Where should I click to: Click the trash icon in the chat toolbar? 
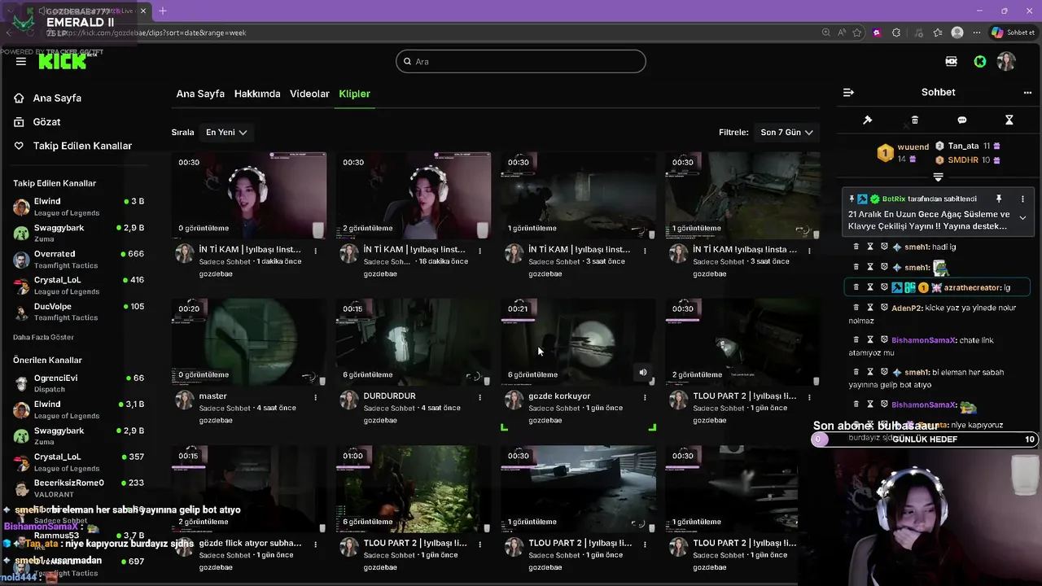pyautogui.click(x=915, y=120)
